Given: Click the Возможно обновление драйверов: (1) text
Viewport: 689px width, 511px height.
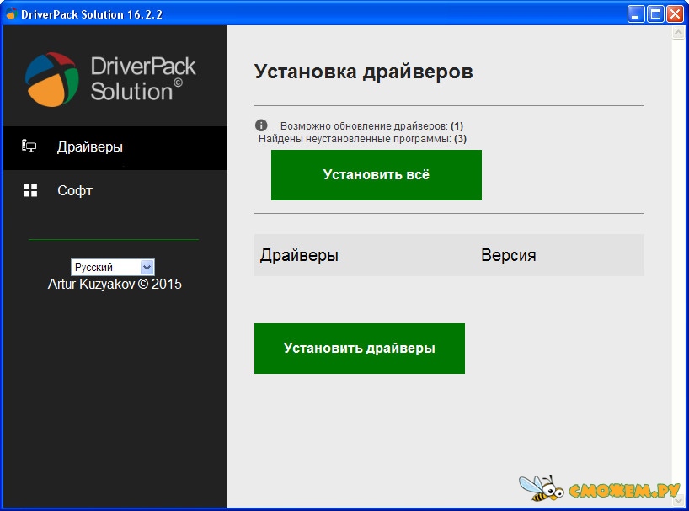Looking at the screenshot, I should (x=371, y=126).
